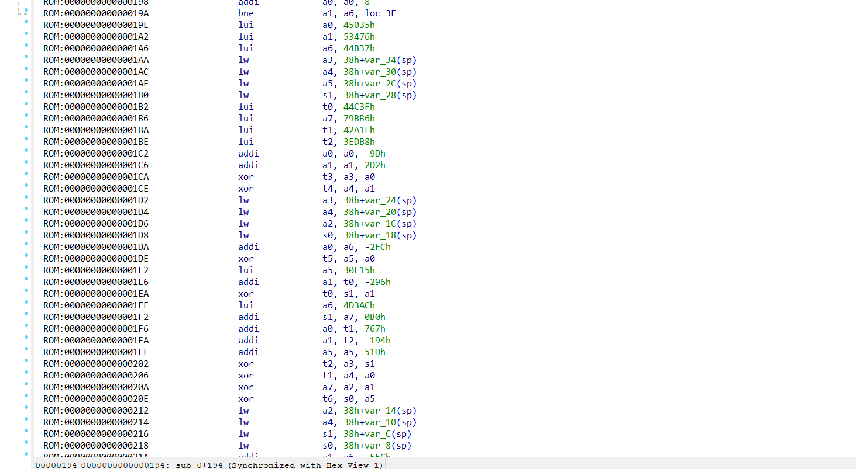Toggle breakpoint dot beside address 1C2

(x=26, y=150)
